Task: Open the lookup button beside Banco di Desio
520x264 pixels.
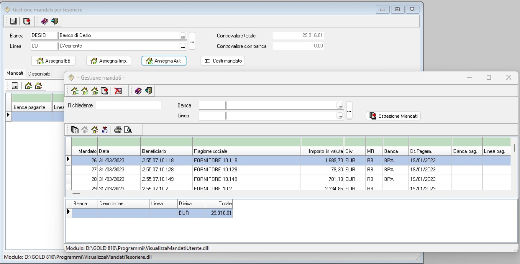Action: click(x=183, y=36)
